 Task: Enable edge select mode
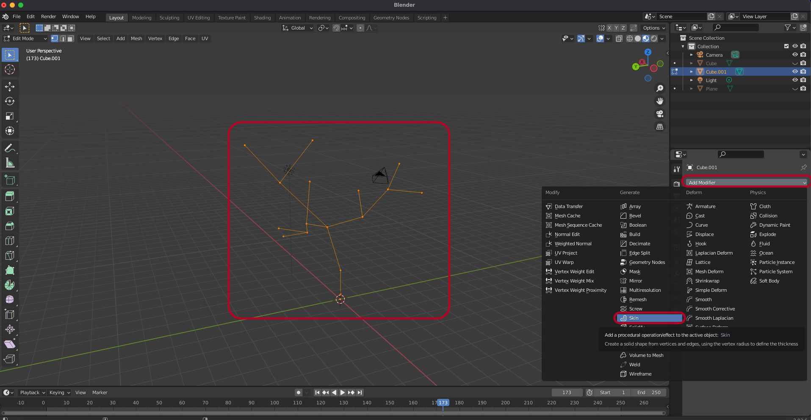coord(63,38)
